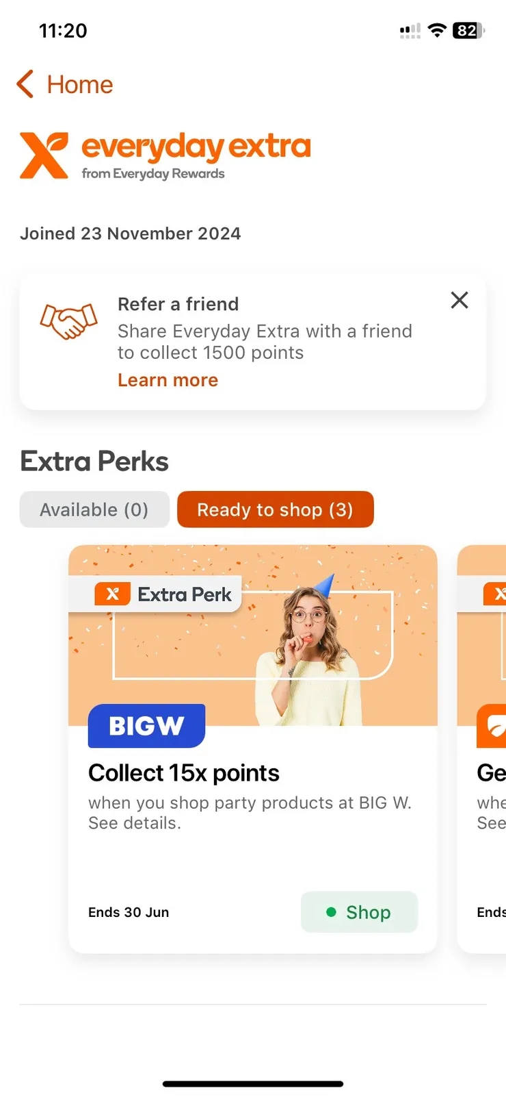The height and width of the screenshot is (1097, 506).
Task: Tap the Wi-Fi status icon
Action: tap(437, 30)
